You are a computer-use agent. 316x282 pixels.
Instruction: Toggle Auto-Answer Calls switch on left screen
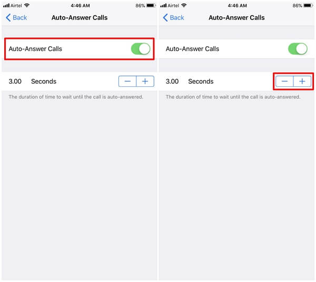(x=141, y=49)
